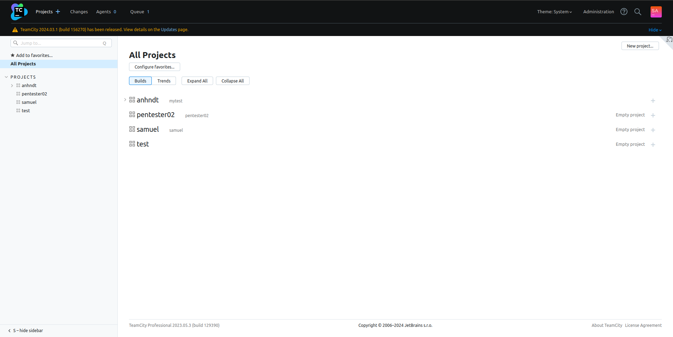Image resolution: width=673 pixels, height=337 pixels.
Task: Click test project grid icon in sidebar
Action: click(x=18, y=110)
